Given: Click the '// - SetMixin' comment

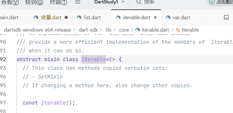Looking at the screenshot, I should tap(43, 77).
